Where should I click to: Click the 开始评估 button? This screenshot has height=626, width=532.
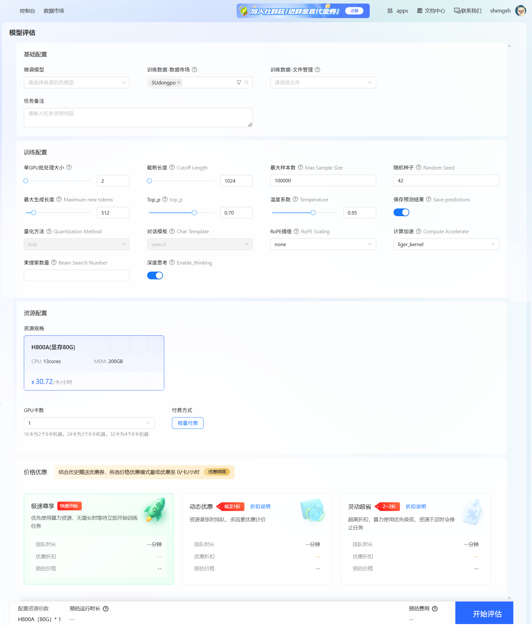(x=487, y=614)
